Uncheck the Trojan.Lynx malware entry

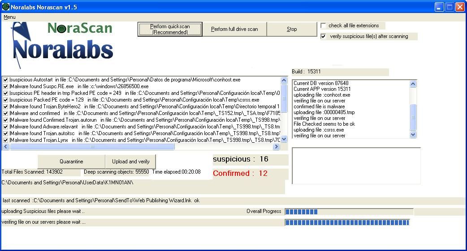tap(5, 140)
